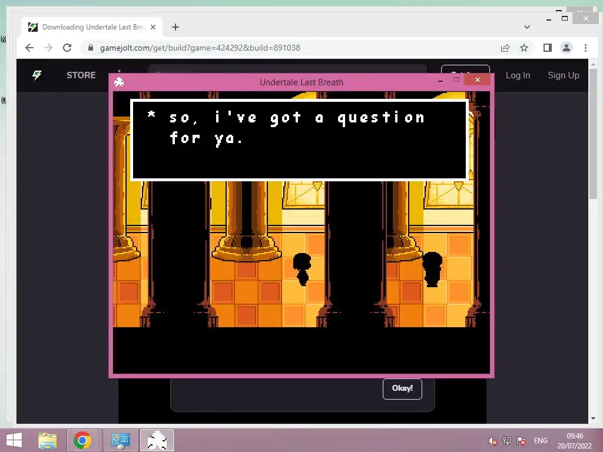Close the Undertale Last Breath game window

(477, 79)
